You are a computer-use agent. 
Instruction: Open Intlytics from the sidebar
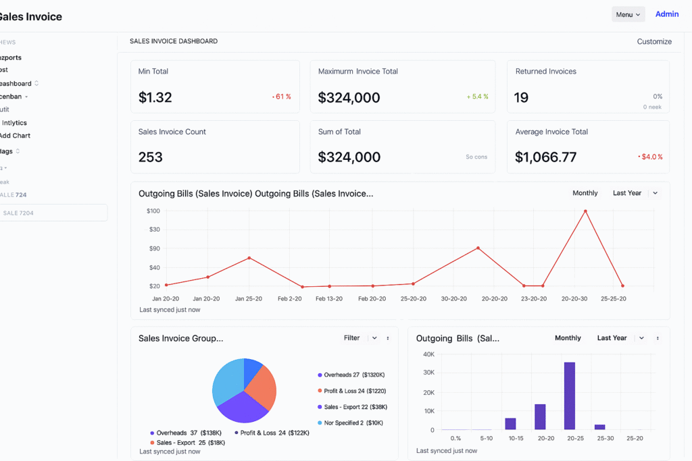[14, 122]
